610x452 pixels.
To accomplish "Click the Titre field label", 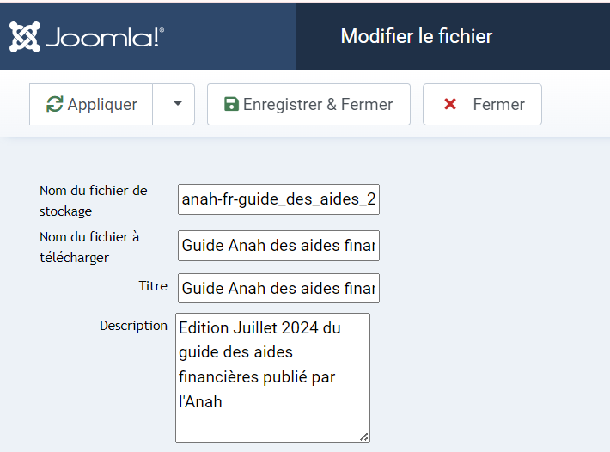I will tap(153, 286).
